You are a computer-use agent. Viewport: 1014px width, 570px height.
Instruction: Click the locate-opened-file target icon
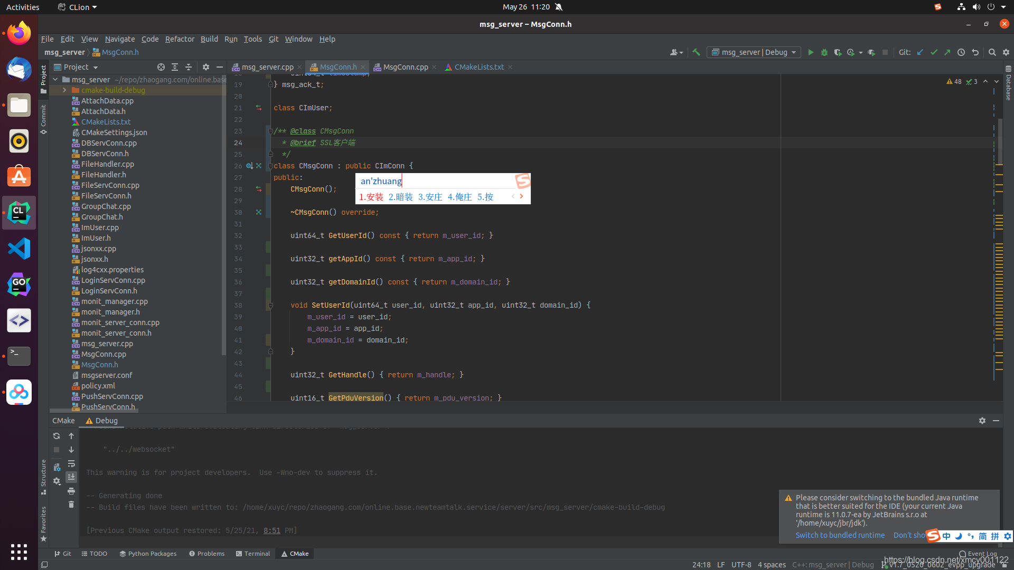tap(161, 67)
